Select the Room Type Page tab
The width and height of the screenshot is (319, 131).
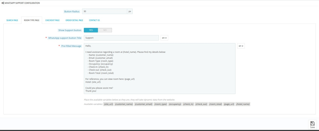pos(31,20)
